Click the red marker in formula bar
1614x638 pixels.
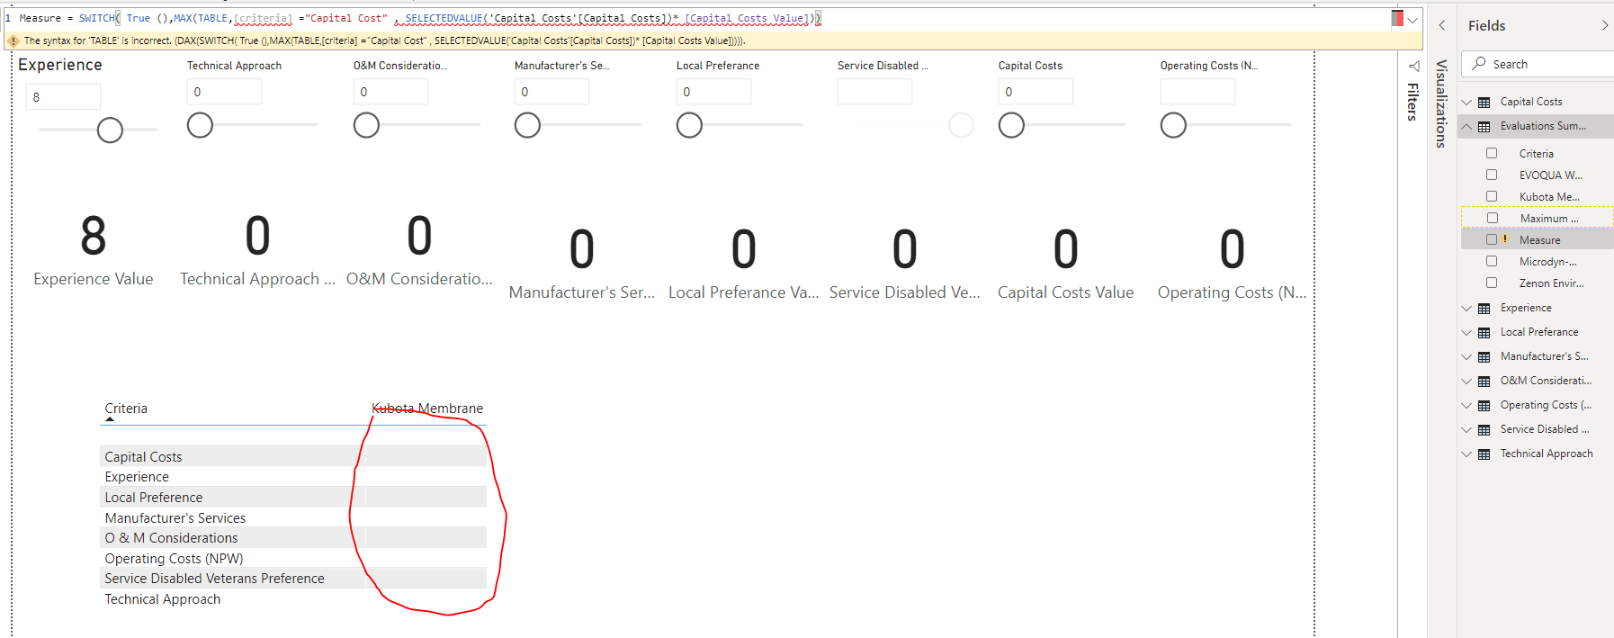(x=1397, y=18)
